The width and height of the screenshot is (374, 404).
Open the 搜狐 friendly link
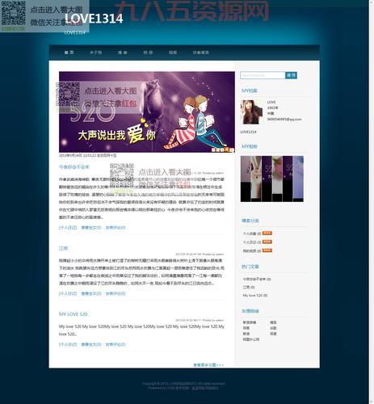coord(273,322)
